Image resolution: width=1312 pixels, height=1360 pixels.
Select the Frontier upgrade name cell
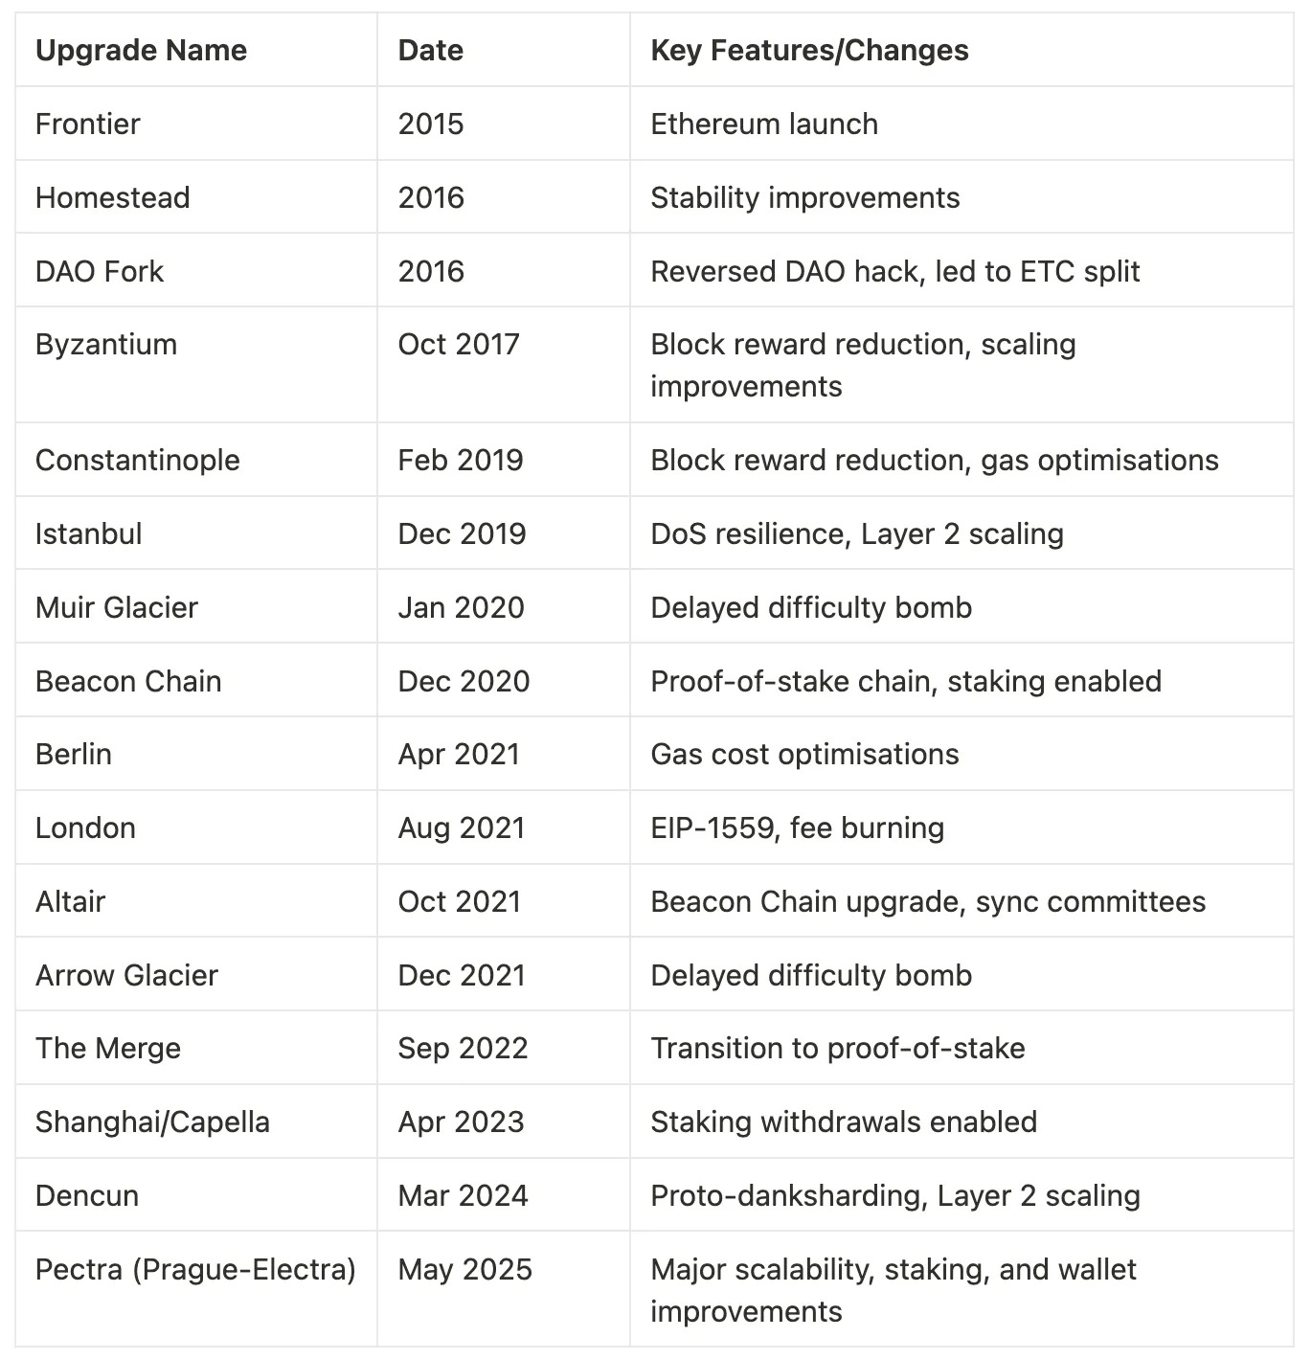tap(88, 125)
